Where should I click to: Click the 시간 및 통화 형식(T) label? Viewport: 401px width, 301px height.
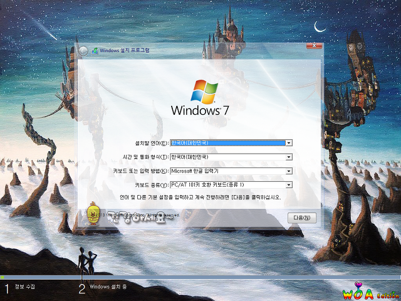coord(146,157)
